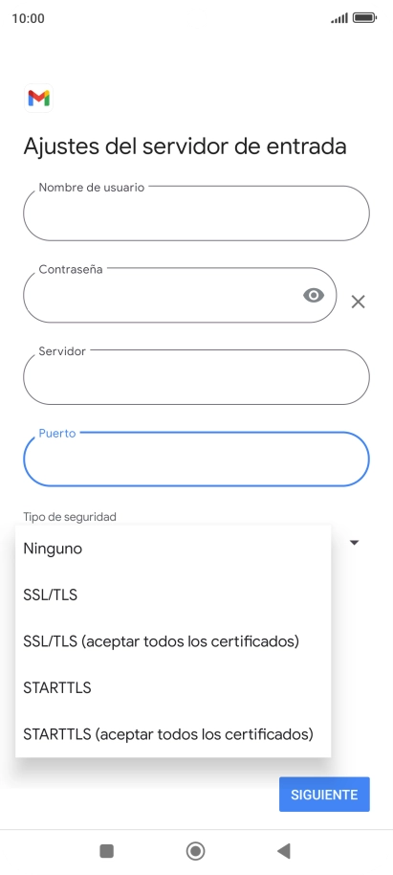This screenshot has width=393, height=875.
Task: Tap the Gmail logo icon
Action: [38, 99]
